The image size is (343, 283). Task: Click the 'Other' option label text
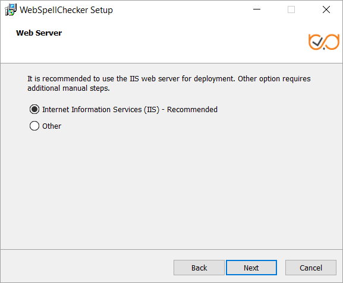[x=52, y=126]
